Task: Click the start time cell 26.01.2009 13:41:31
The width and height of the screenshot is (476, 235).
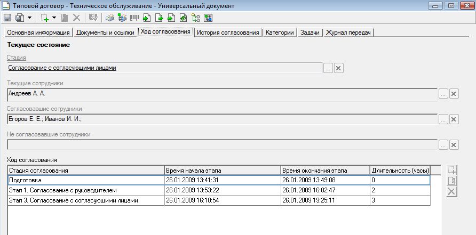Action: pos(223,180)
